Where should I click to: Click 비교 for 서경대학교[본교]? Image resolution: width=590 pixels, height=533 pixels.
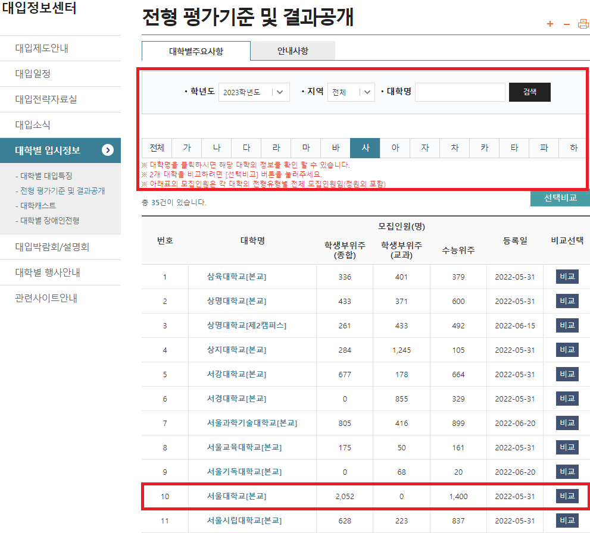click(x=567, y=399)
